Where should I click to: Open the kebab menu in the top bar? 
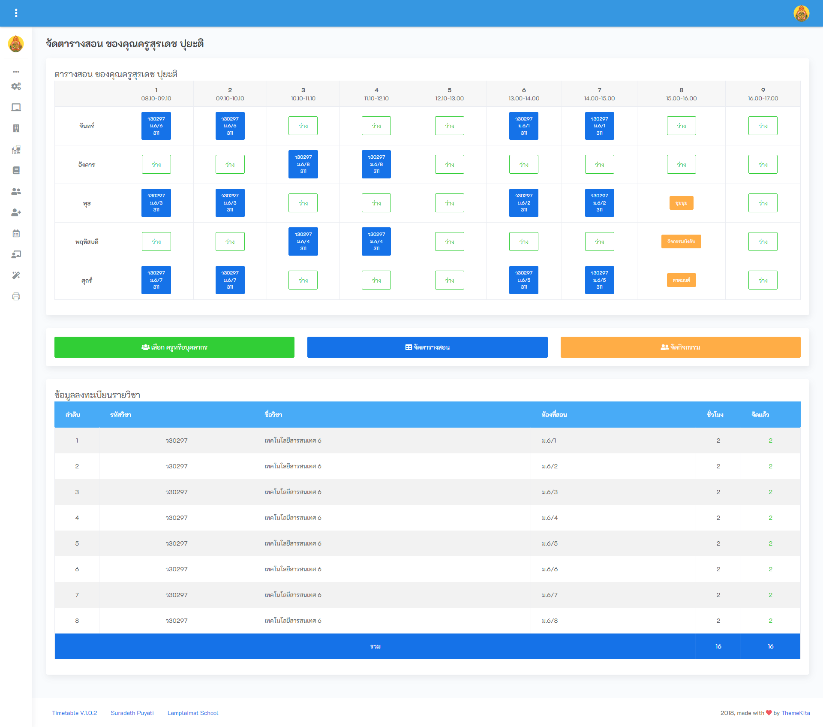click(x=16, y=13)
